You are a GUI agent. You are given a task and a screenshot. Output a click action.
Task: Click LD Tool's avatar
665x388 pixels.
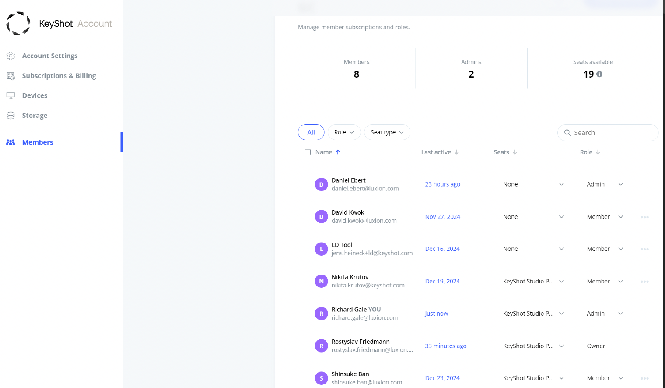(x=322, y=249)
